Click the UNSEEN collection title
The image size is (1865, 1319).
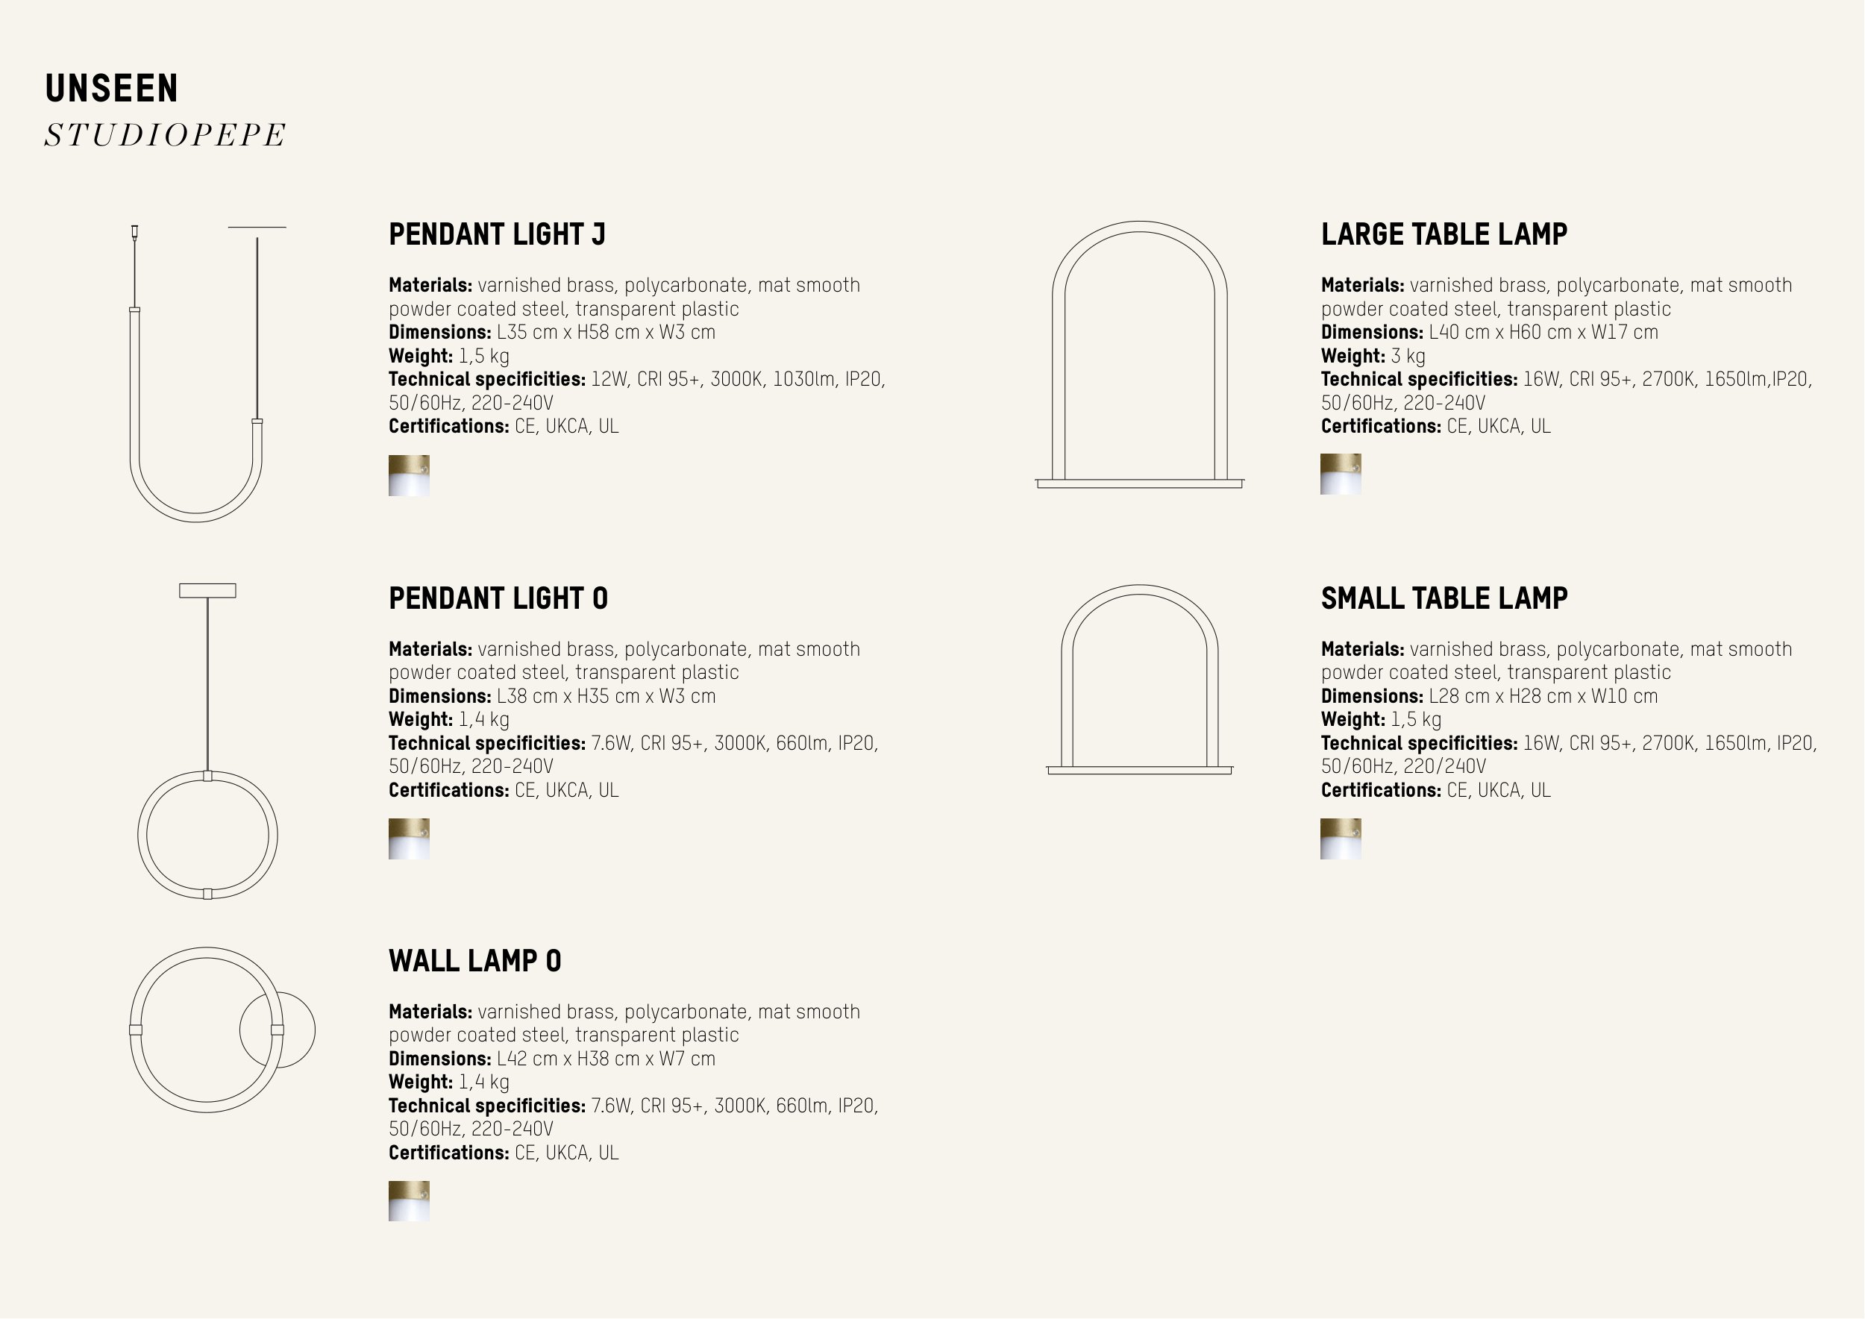[x=111, y=89]
